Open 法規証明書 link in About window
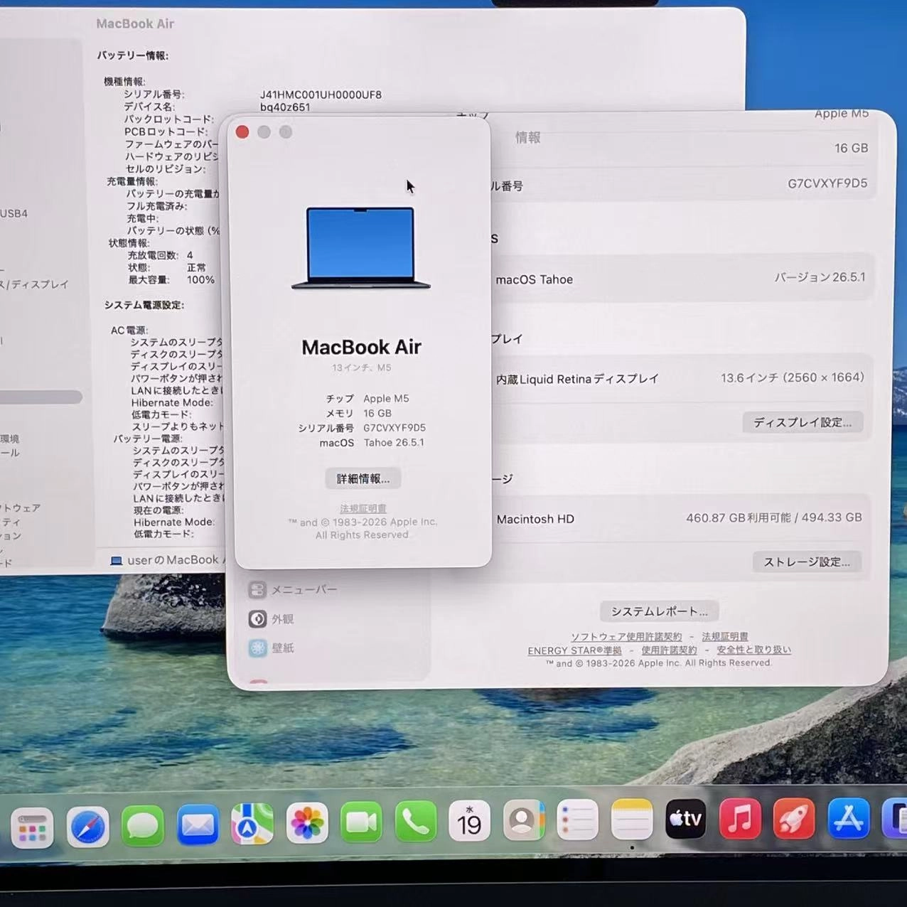 [x=363, y=508]
